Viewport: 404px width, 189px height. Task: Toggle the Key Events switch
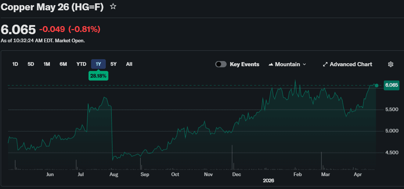(x=221, y=64)
